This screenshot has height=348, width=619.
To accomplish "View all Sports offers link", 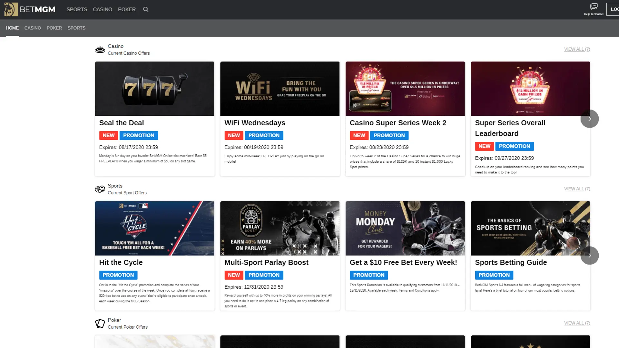I will pyautogui.click(x=577, y=189).
